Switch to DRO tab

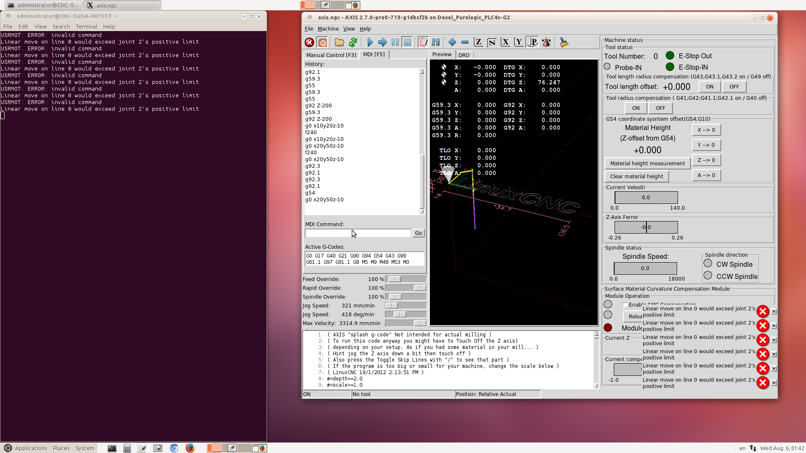[463, 55]
